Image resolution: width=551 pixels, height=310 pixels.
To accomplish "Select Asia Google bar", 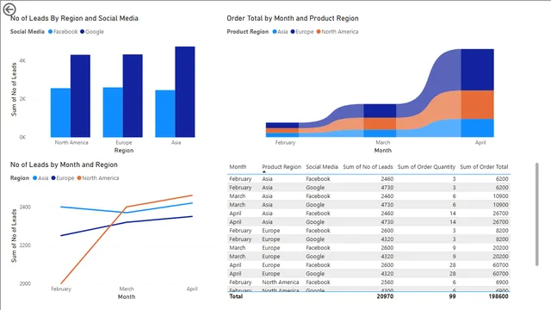I will [x=185, y=92].
